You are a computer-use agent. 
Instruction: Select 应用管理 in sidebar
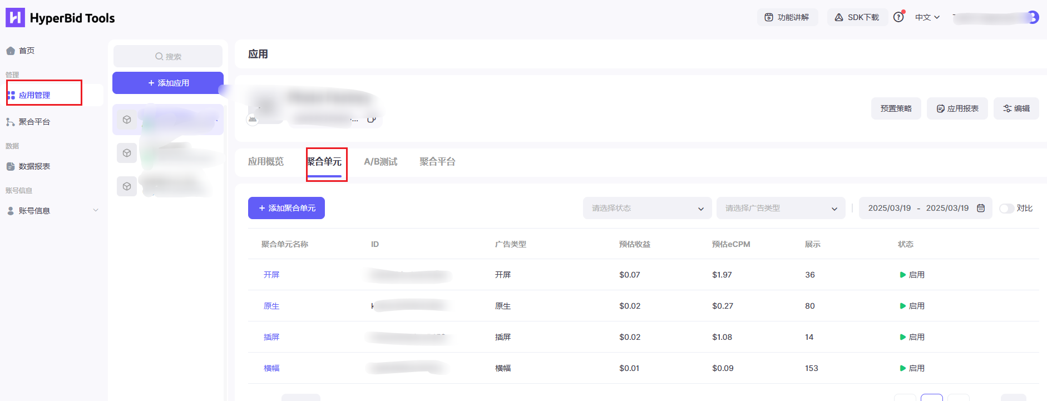click(34, 95)
